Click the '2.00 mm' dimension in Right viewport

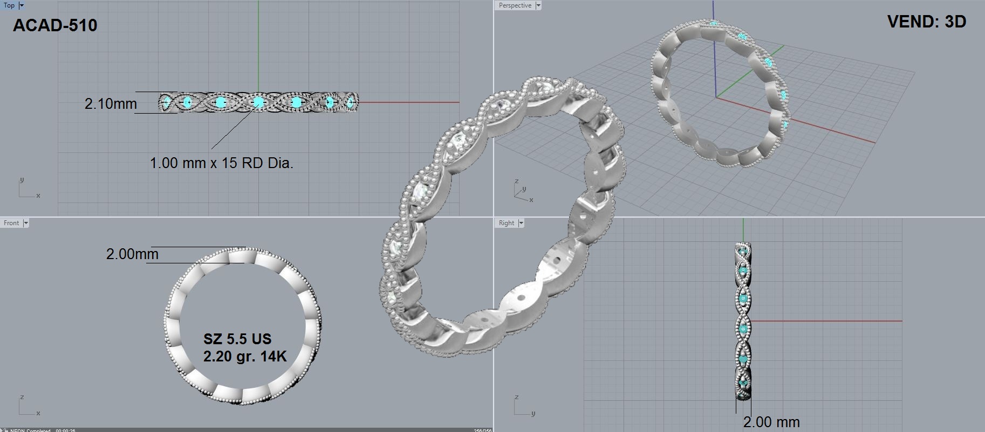pyautogui.click(x=771, y=422)
